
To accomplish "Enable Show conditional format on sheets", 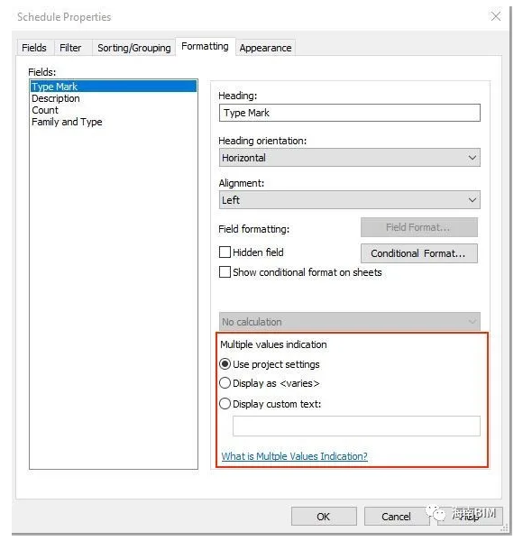I will [x=225, y=272].
